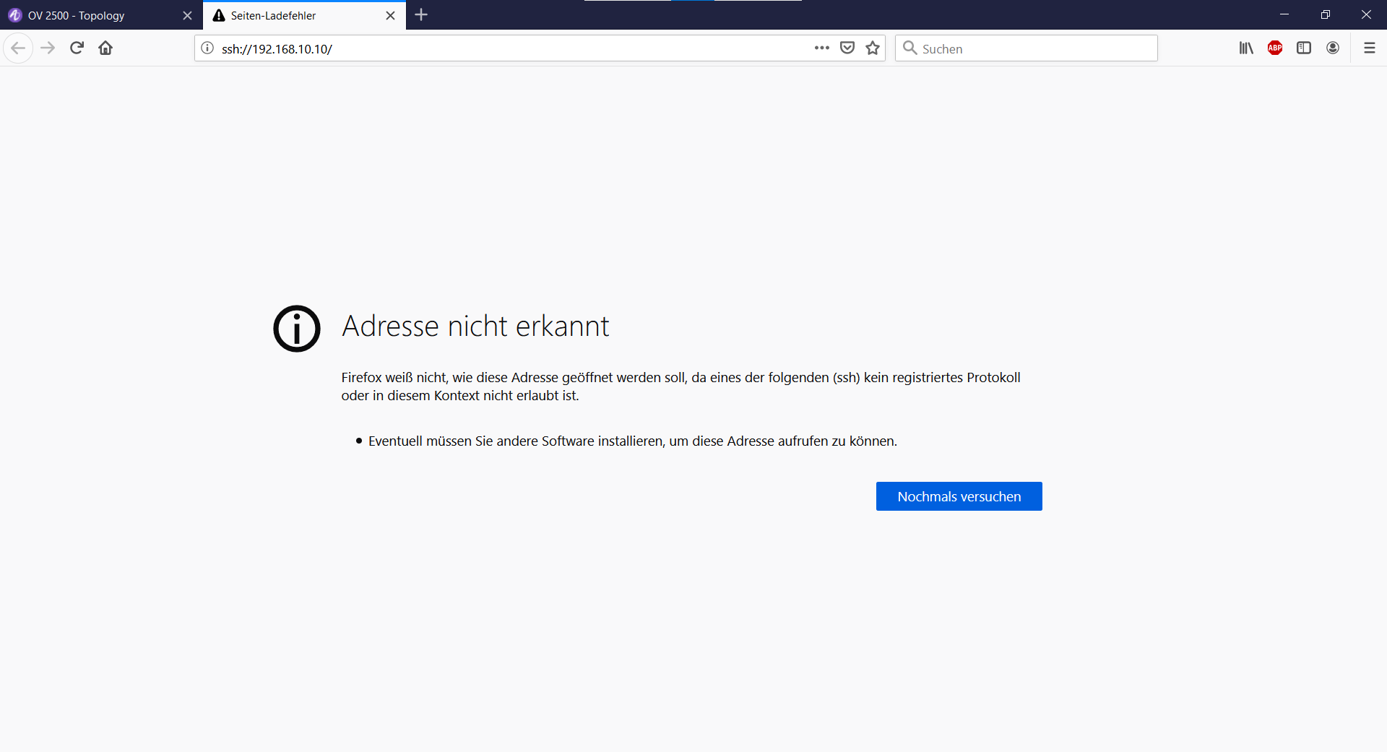Click the back navigation arrow
Screen dimensions: 1387x752
(18, 48)
